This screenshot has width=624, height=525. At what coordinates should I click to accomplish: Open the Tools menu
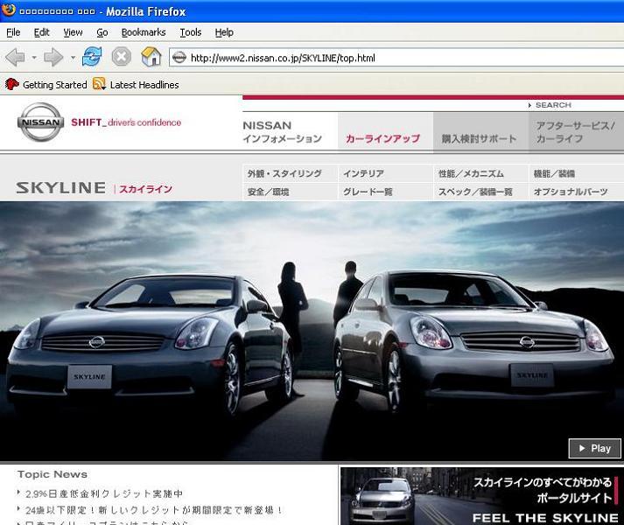(x=191, y=32)
